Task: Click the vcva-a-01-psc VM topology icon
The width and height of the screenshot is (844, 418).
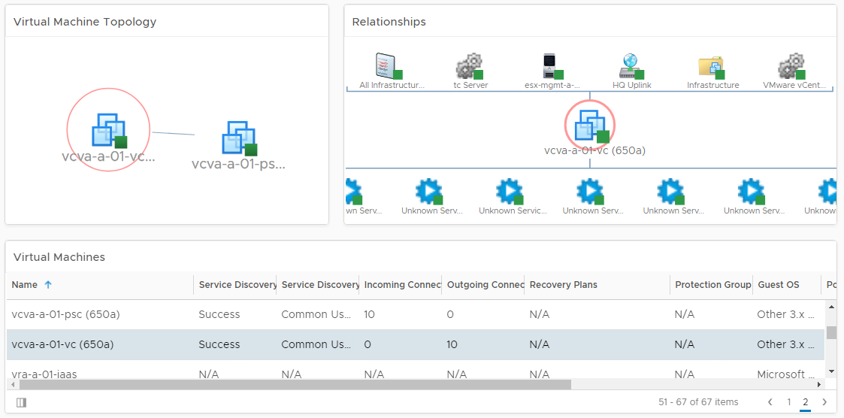Action: 239,139
